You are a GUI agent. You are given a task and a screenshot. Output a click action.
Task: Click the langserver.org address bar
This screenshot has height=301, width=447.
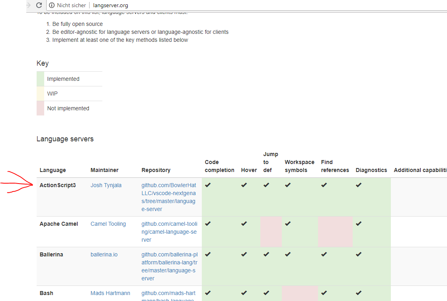pos(111,5)
